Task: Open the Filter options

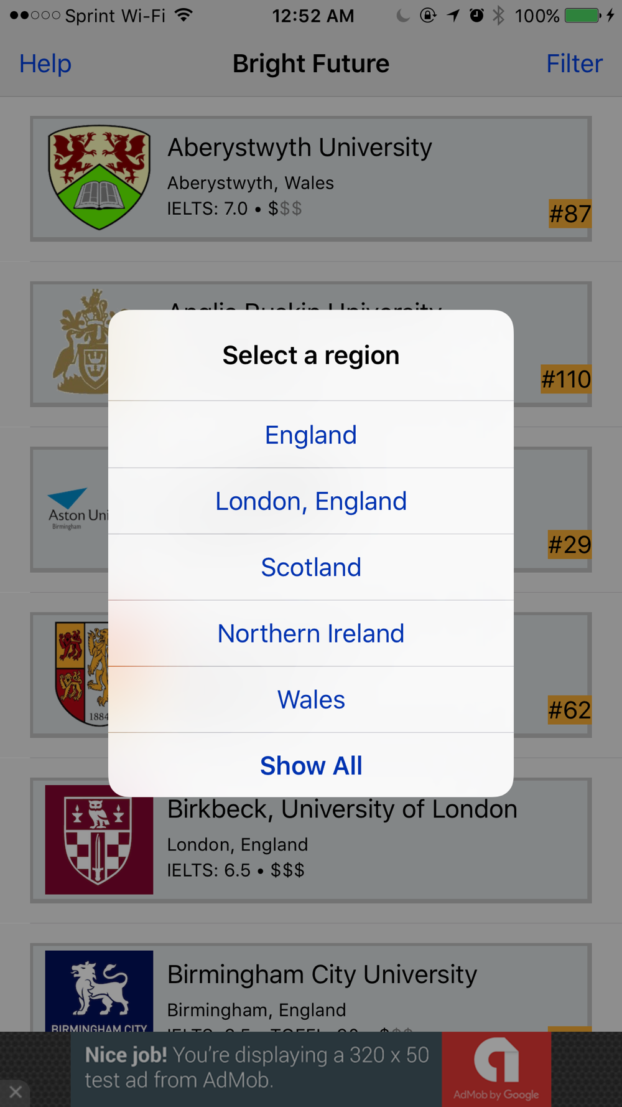Action: pyautogui.click(x=574, y=64)
